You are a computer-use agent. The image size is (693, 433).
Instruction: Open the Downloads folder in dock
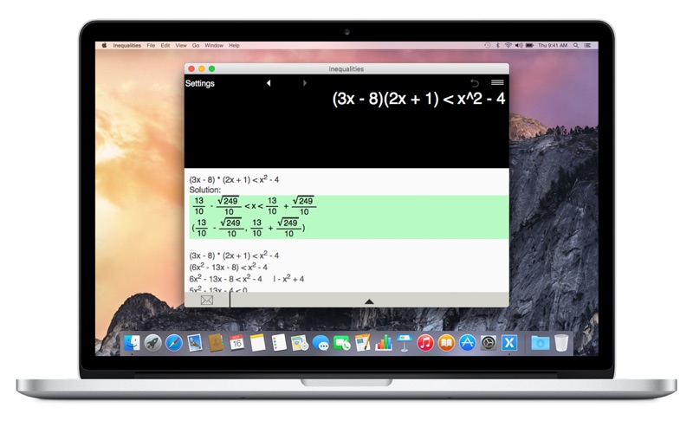540,343
